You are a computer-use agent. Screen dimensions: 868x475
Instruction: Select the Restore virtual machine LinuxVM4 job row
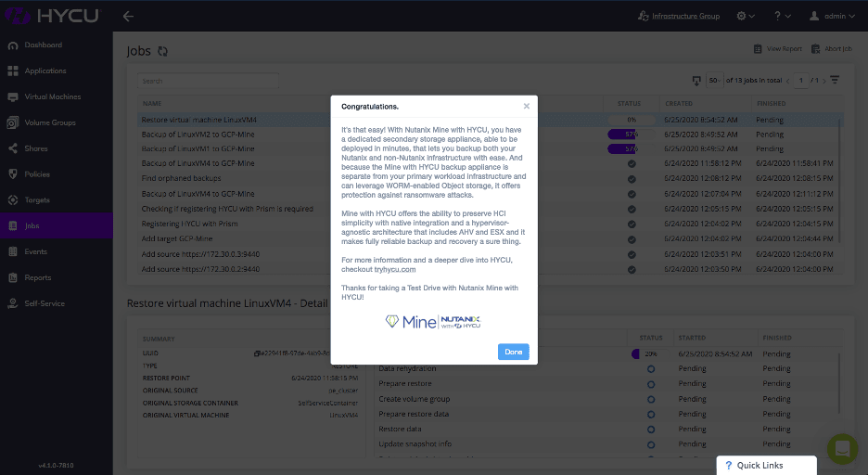point(490,120)
